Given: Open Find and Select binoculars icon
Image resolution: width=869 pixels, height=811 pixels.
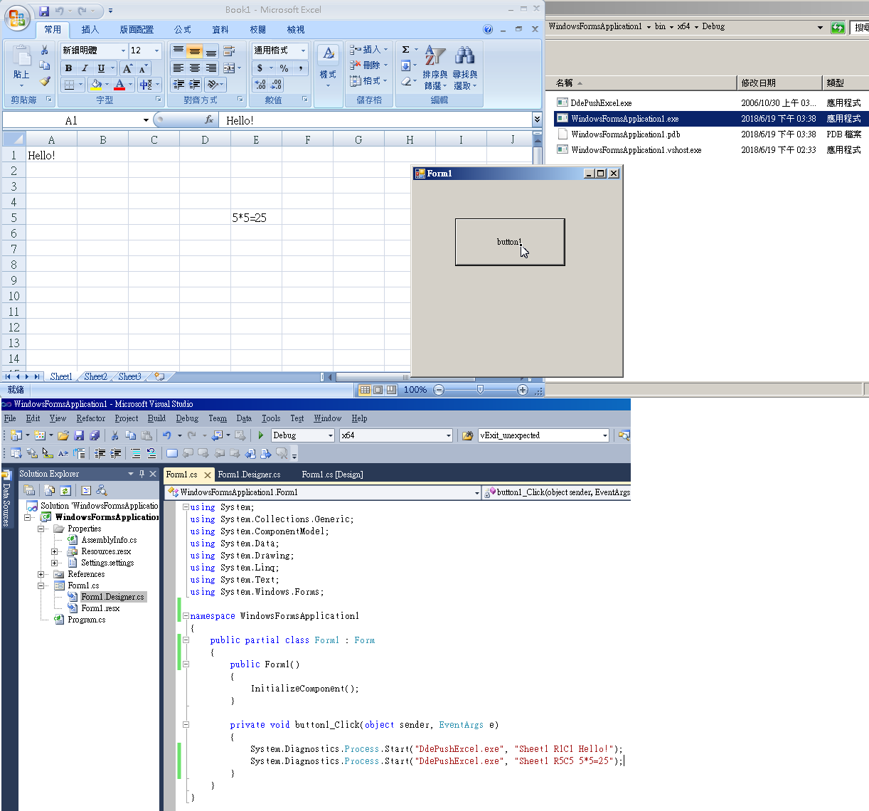Looking at the screenshot, I should pyautogui.click(x=465, y=55).
